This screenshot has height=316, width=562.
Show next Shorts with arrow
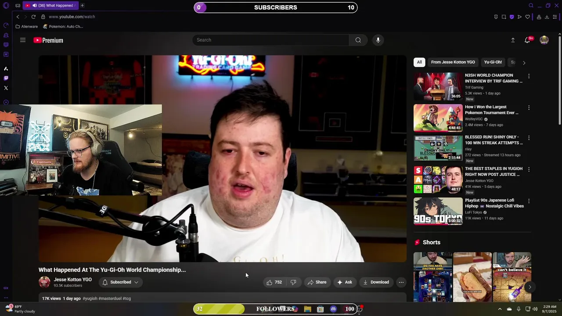pyautogui.click(x=530, y=287)
